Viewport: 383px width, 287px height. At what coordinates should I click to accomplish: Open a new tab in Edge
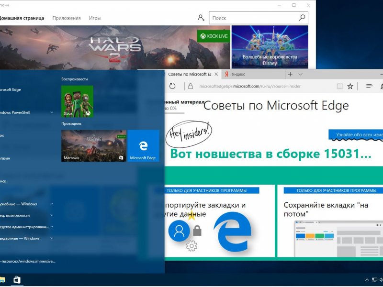(x=290, y=74)
